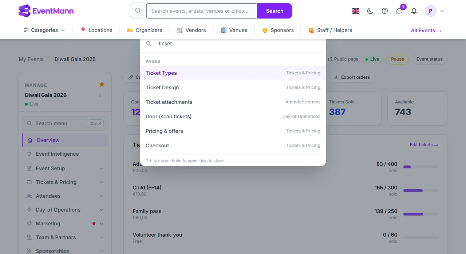Focus the Search menu field
The width and height of the screenshot is (466, 254).
click(65, 123)
